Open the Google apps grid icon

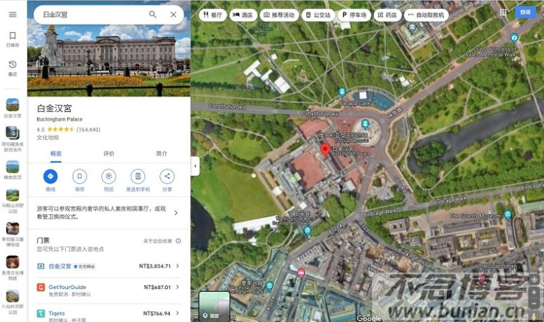(503, 12)
